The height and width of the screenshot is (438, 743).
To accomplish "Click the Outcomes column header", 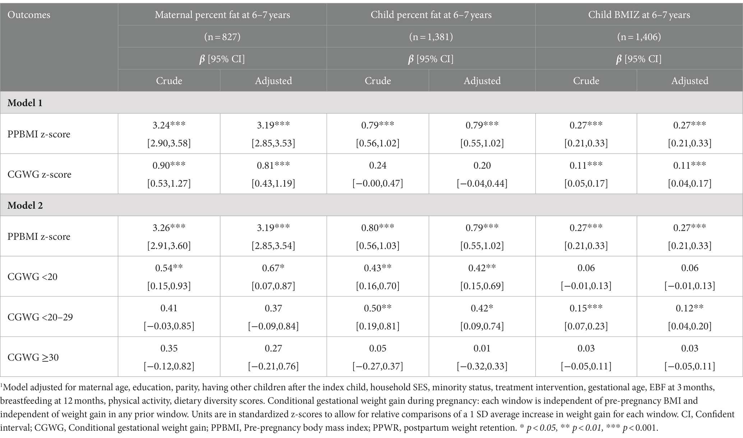I will [29, 15].
